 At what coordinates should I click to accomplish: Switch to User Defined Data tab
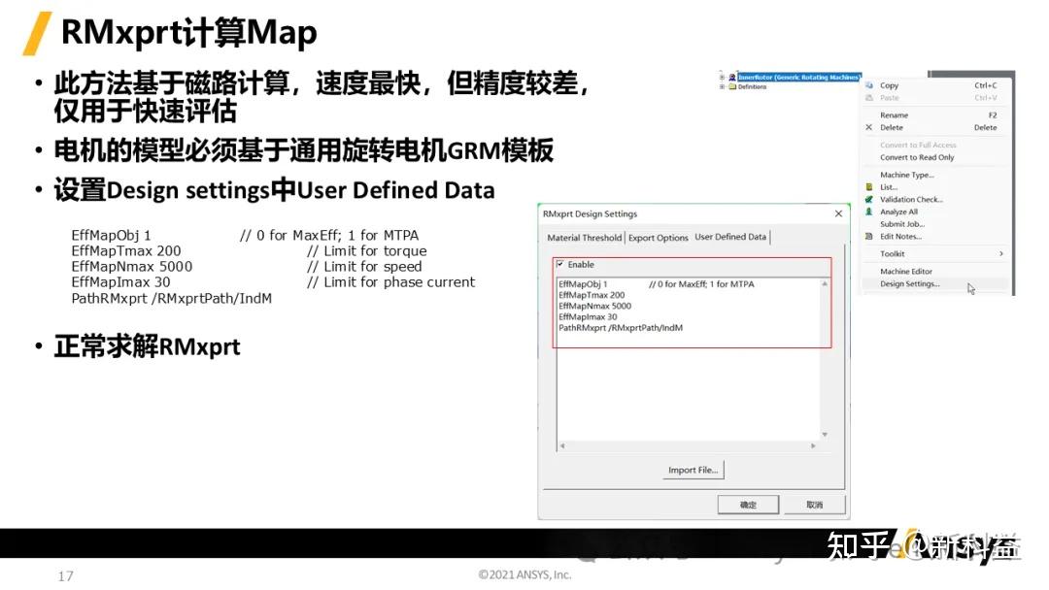pyautogui.click(x=730, y=237)
